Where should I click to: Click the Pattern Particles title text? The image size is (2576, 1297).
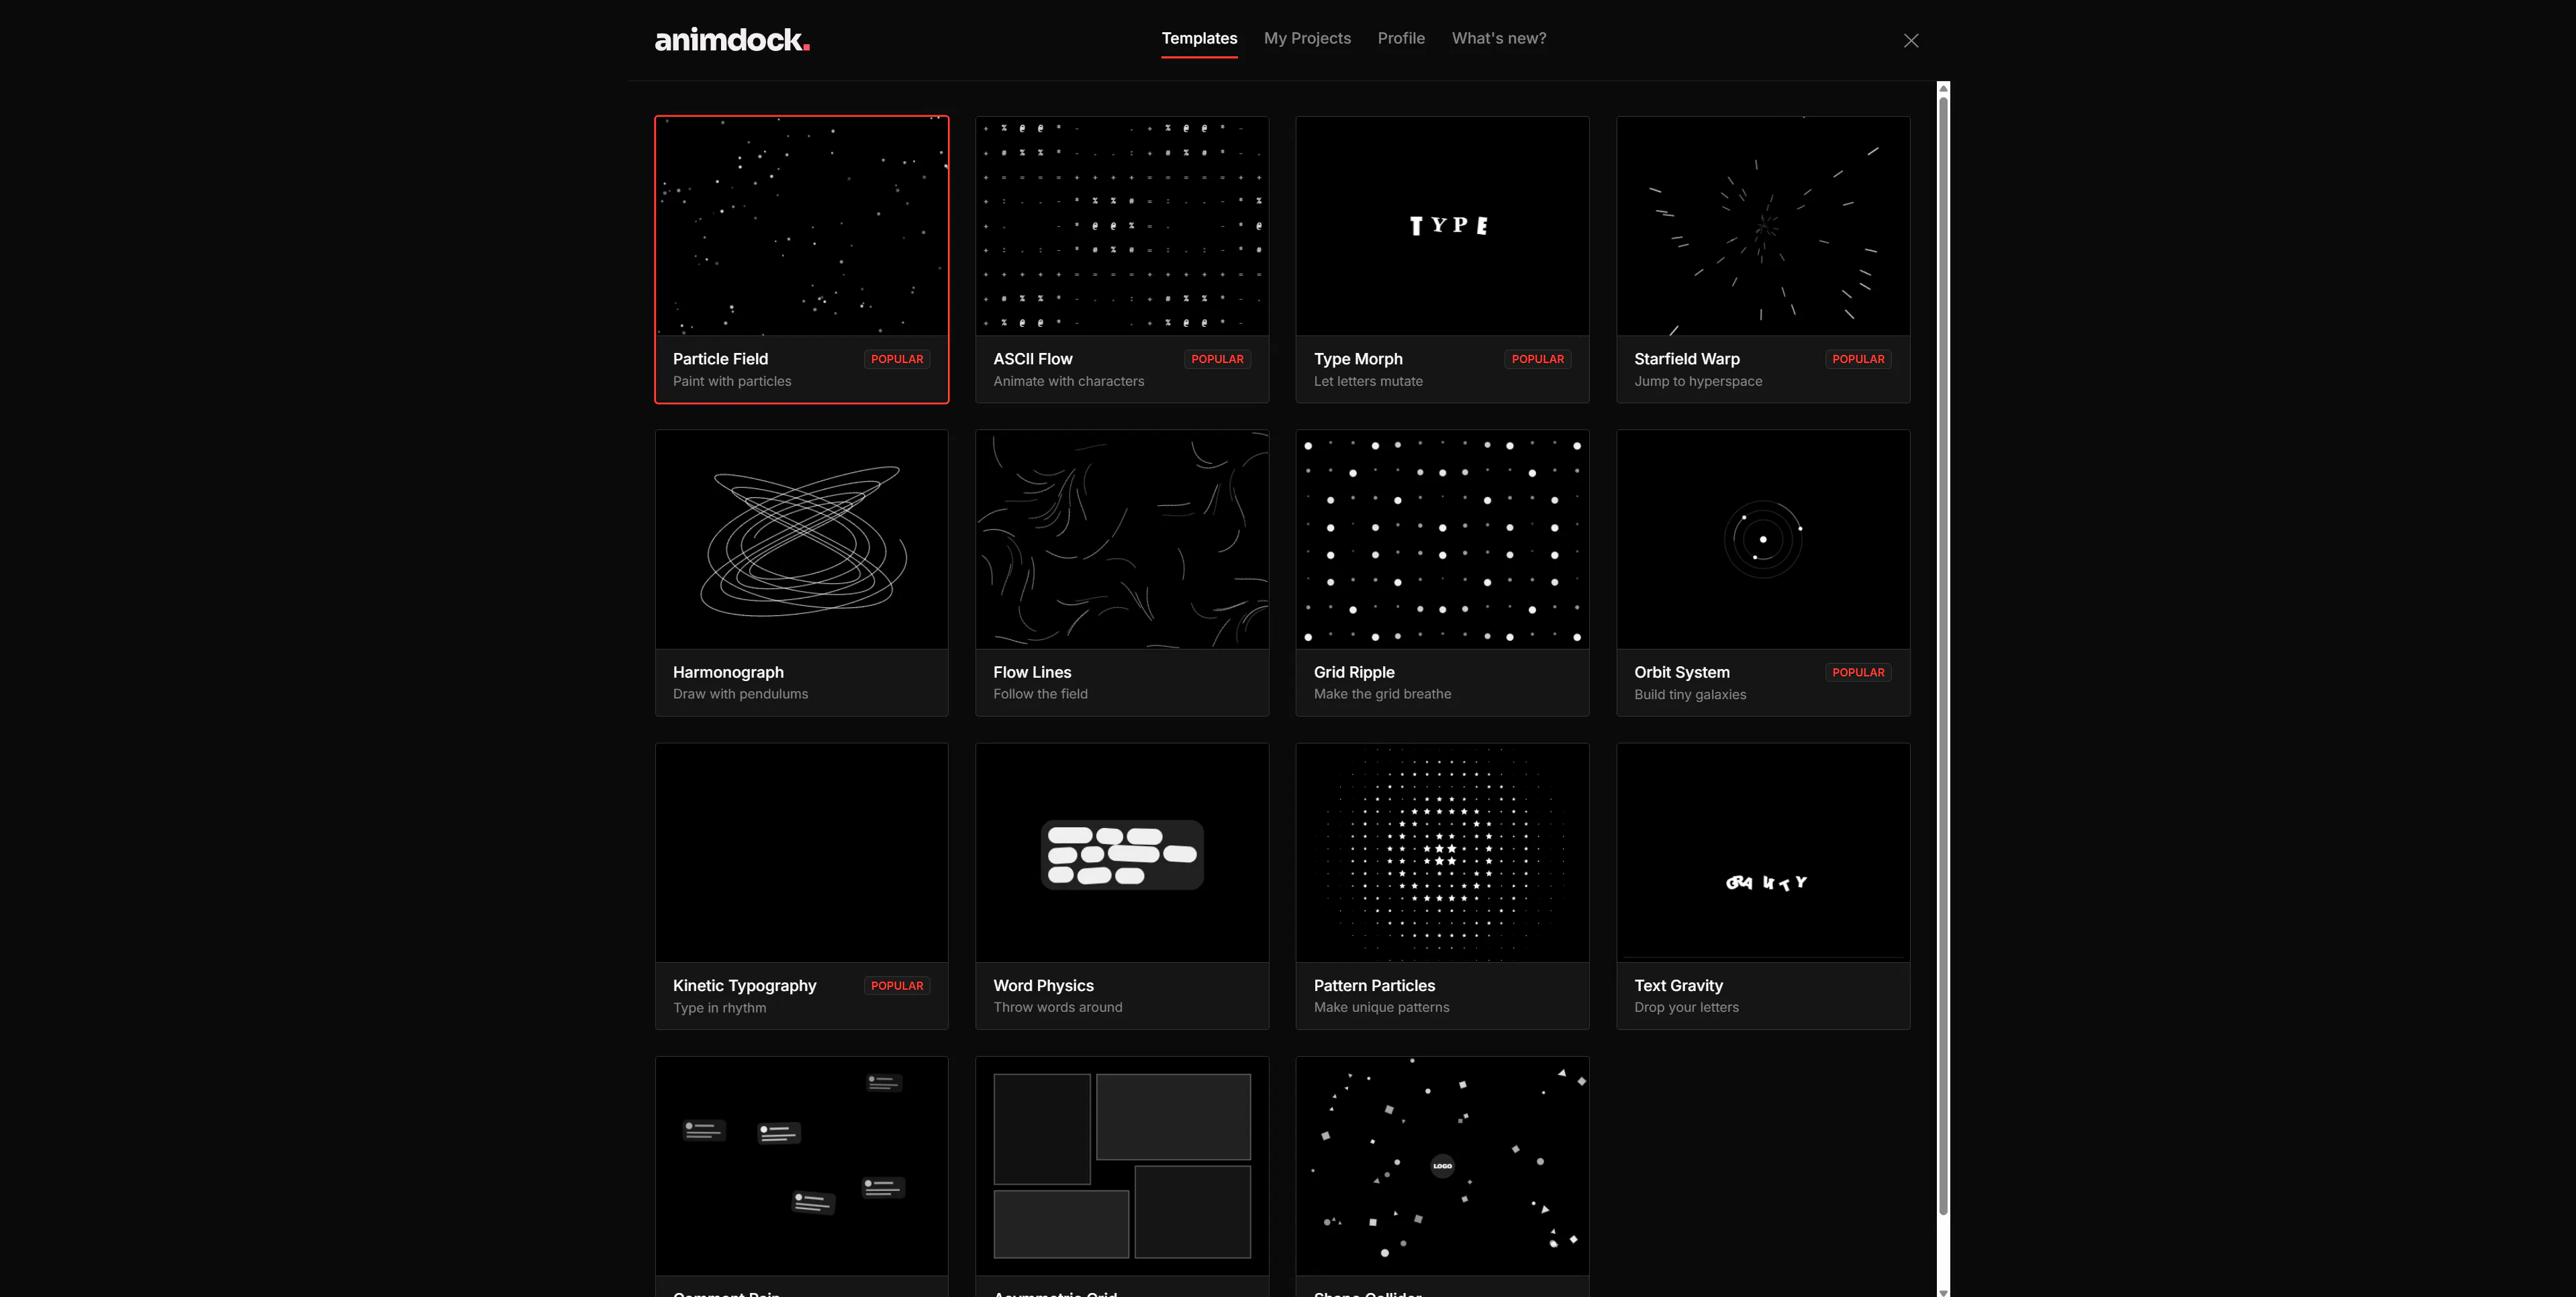click(x=1374, y=985)
